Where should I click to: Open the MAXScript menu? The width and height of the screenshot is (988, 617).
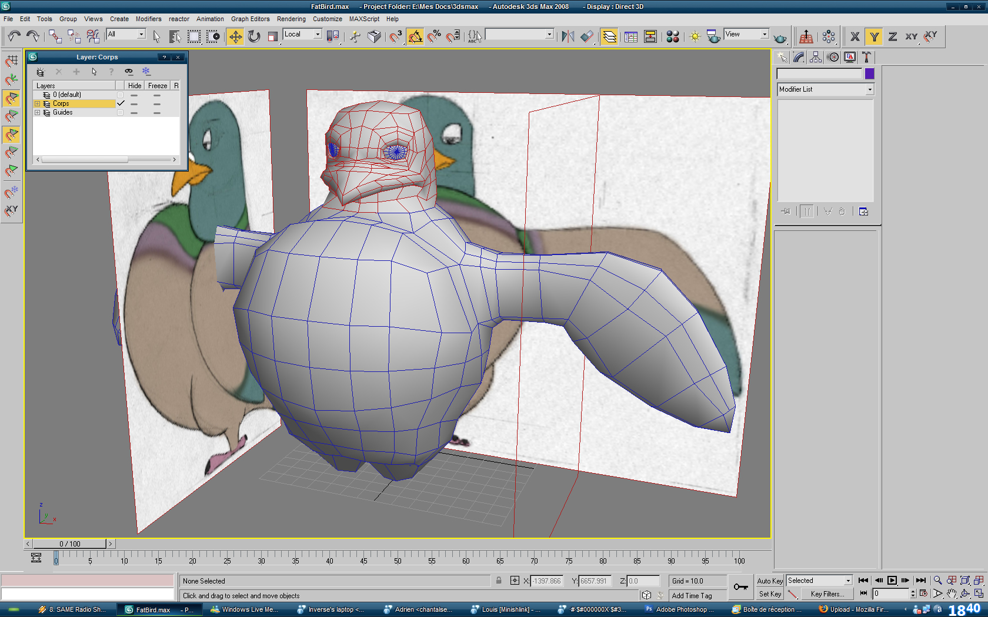click(364, 19)
